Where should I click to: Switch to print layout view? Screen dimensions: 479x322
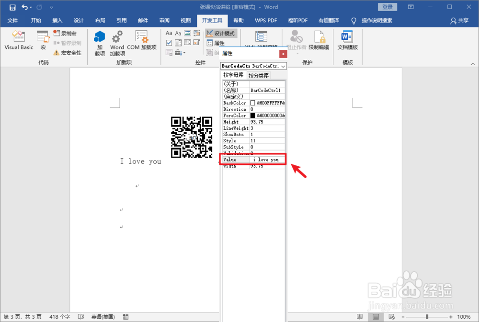tap(376, 317)
